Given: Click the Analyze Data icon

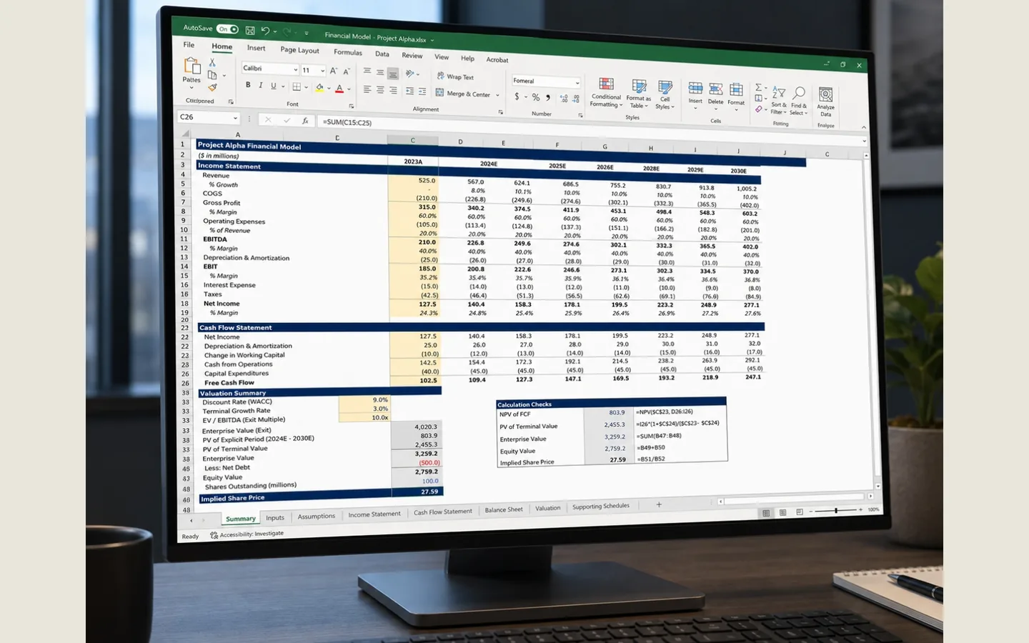Looking at the screenshot, I should point(826,94).
